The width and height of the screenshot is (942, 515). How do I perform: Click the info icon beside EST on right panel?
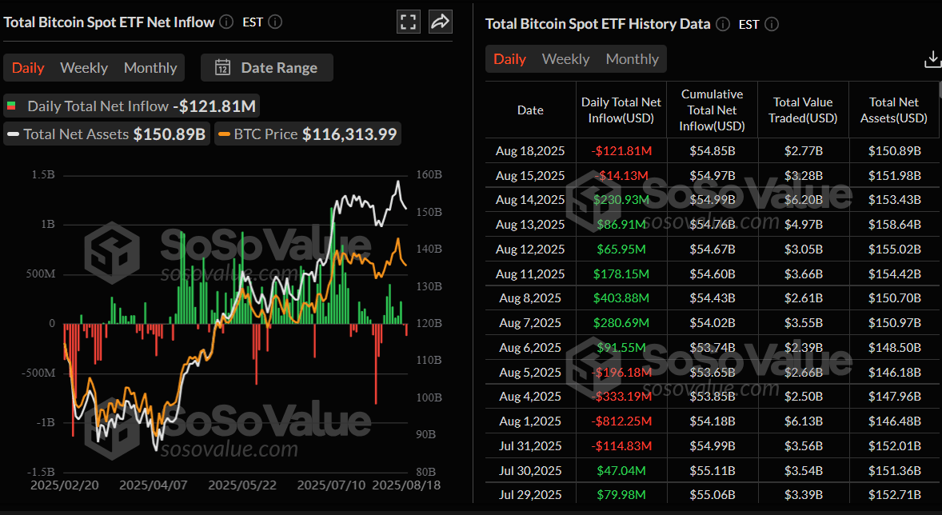(x=771, y=24)
